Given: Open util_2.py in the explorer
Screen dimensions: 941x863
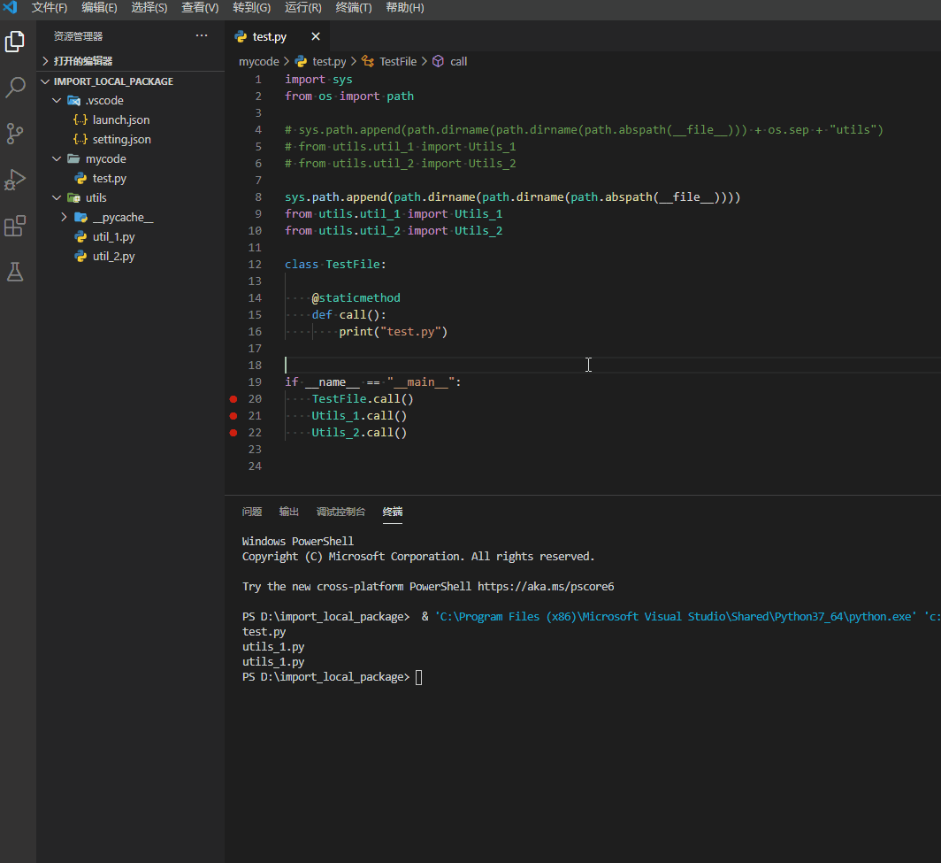Looking at the screenshot, I should [113, 256].
